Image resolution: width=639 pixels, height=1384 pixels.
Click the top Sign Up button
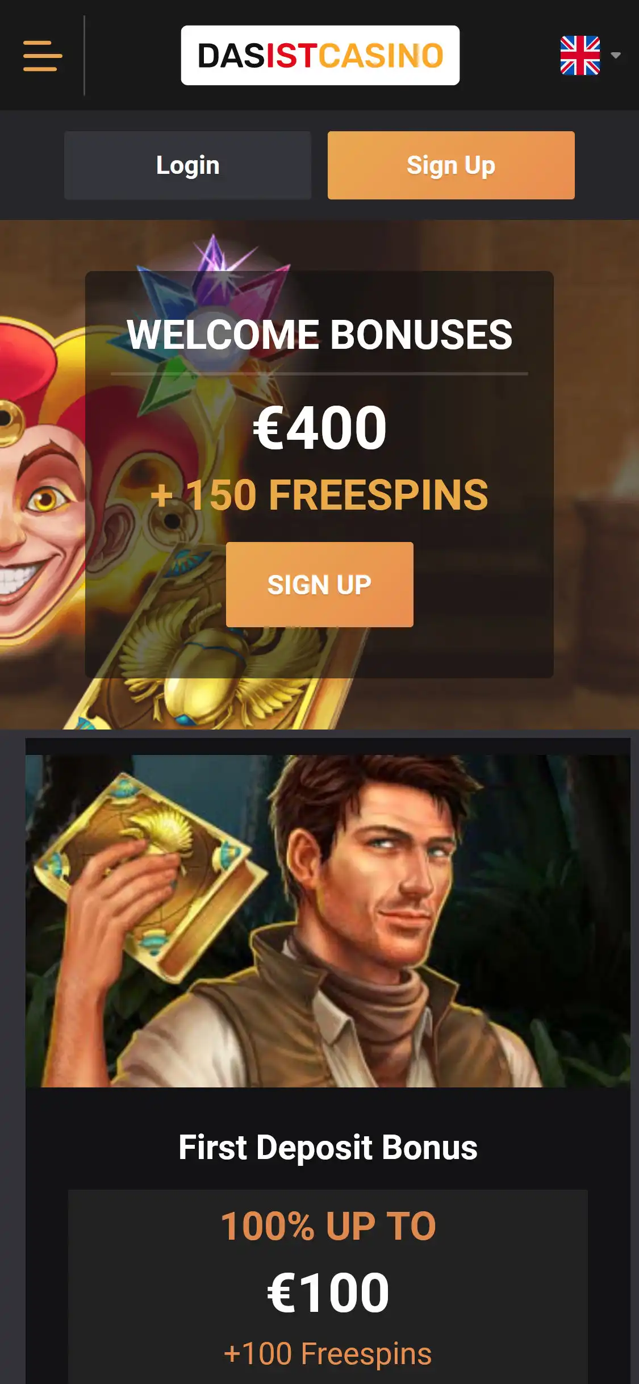pyautogui.click(x=451, y=165)
